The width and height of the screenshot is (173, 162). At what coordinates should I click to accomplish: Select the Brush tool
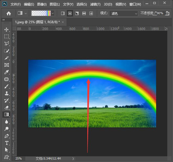[x=6, y=86]
